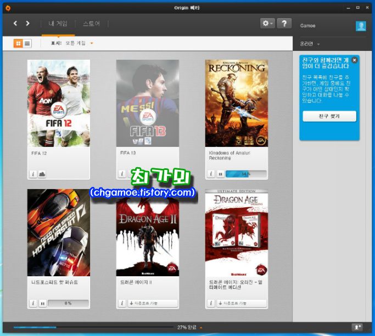Screen dimensions: 375x336
Task: Click the FIFA 13 title text
Action: 128,153
